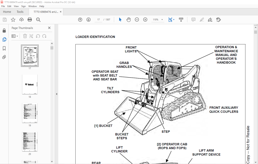Click the page number field showing 17
This screenshot has height=164, width=258.
tap(99, 20)
